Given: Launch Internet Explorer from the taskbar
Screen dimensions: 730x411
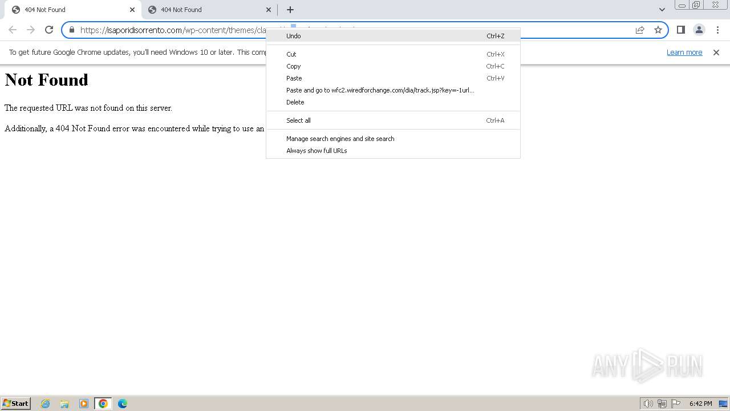Looking at the screenshot, I should [46, 404].
